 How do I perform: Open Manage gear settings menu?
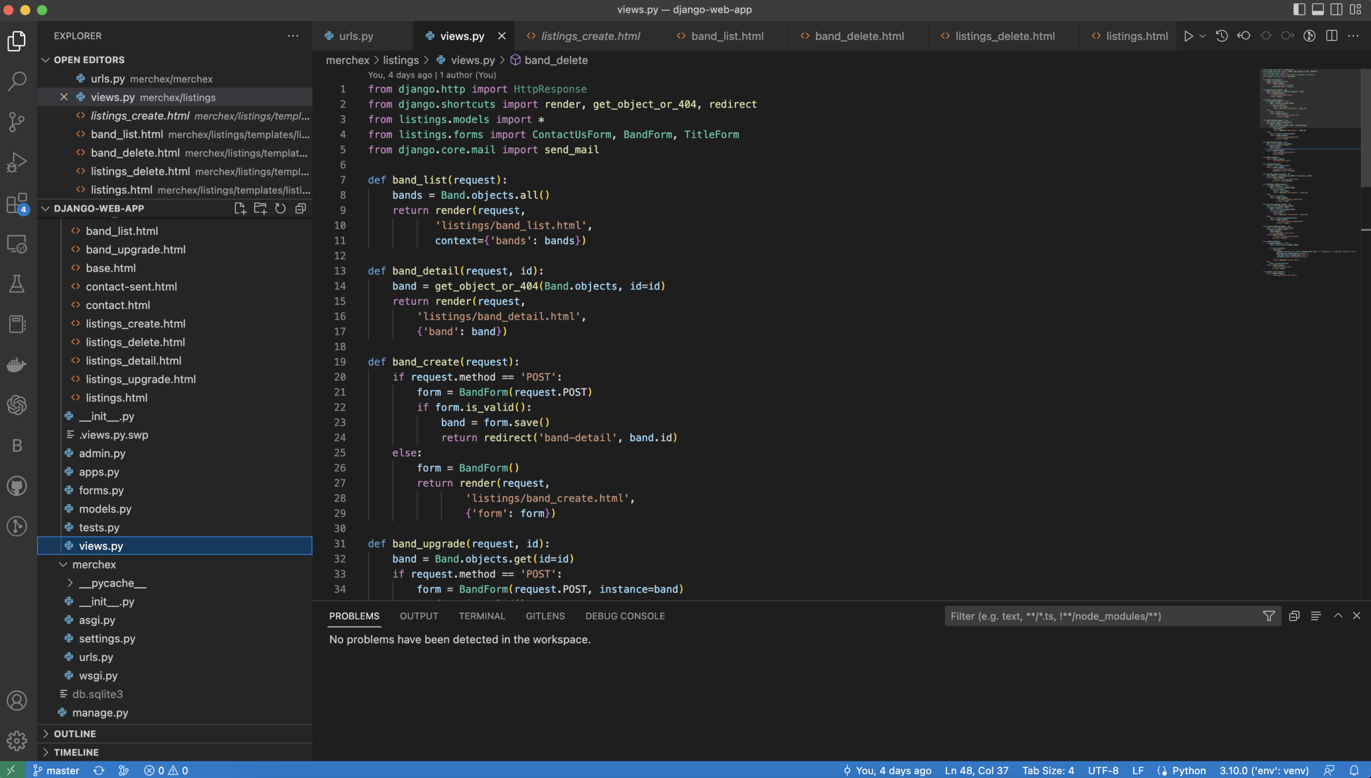17,741
